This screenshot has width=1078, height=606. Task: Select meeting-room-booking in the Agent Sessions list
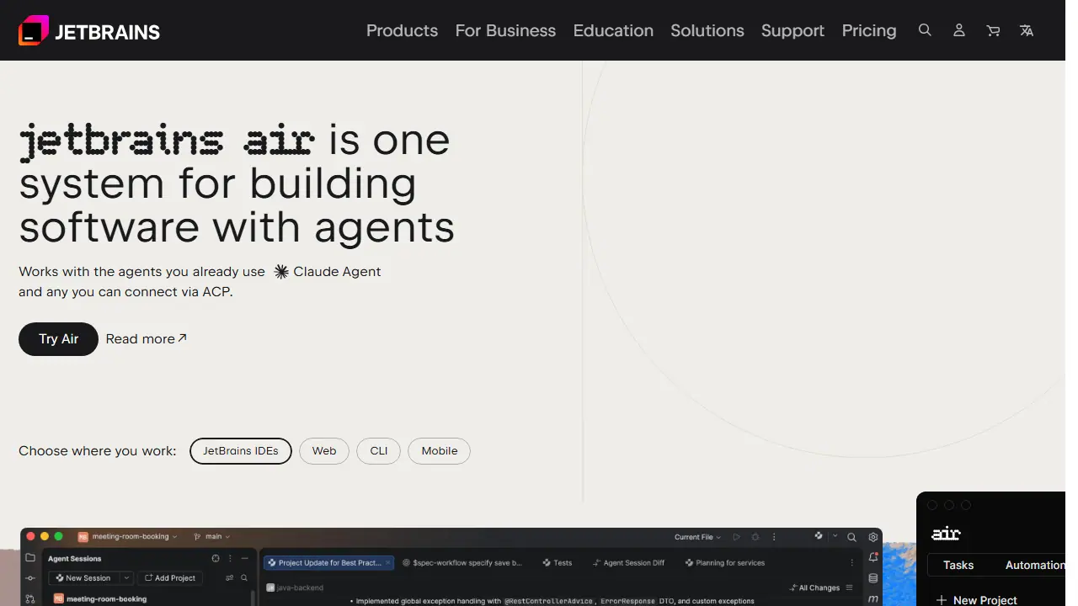pos(99,599)
